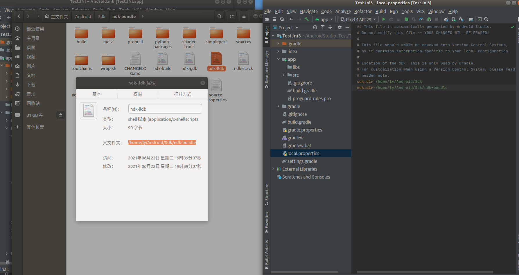519x275 pixels.
Task: Click the Open file icon in Android Studio toolbar
Action: pos(267,19)
